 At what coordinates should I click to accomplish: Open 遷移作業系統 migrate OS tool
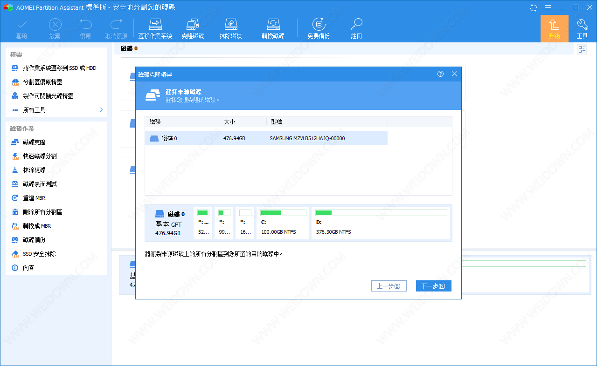tap(155, 28)
